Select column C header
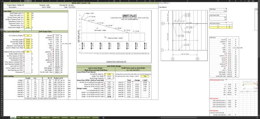 (x=28, y=1)
